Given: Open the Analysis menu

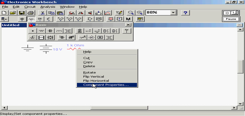Looking at the screenshot, I should pos(48,7).
